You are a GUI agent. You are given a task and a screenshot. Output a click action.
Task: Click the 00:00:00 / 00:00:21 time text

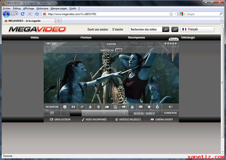(x=144, y=113)
